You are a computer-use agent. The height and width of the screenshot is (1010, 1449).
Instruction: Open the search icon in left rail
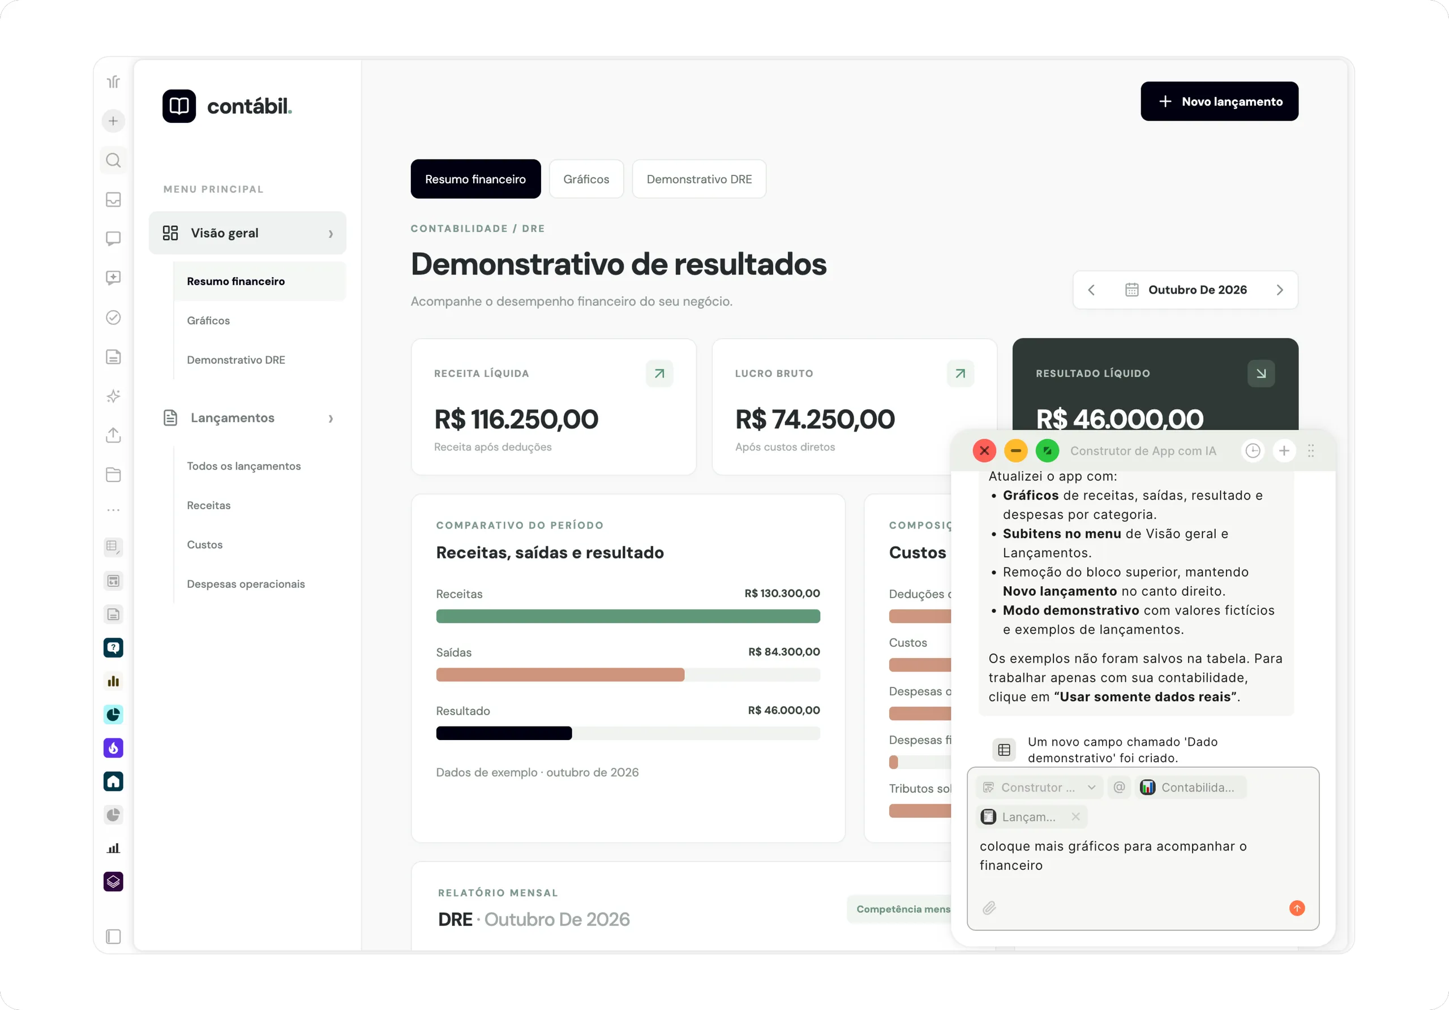click(113, 160)
